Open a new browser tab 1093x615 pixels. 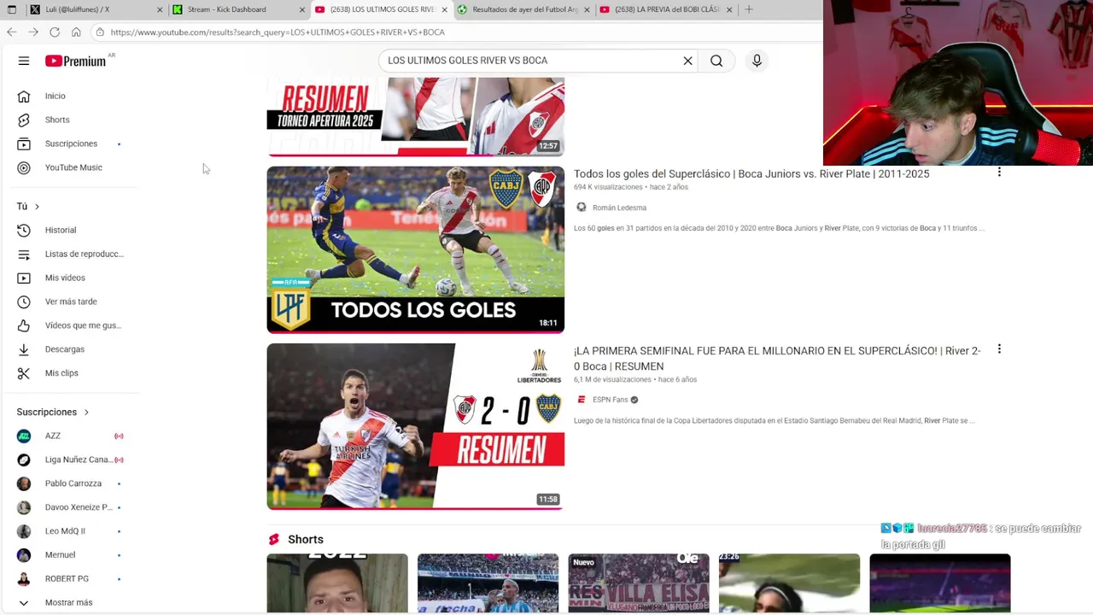tap(749, 9)
